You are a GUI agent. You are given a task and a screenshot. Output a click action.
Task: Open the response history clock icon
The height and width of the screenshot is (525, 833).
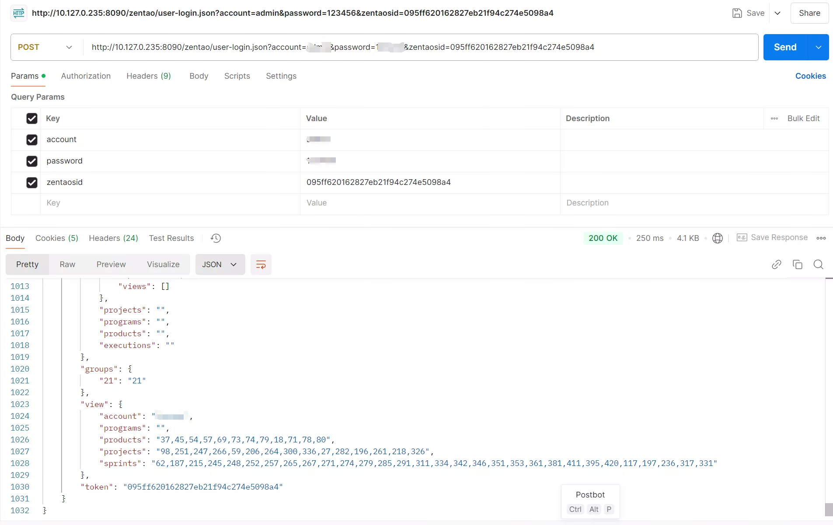(216, 238)
